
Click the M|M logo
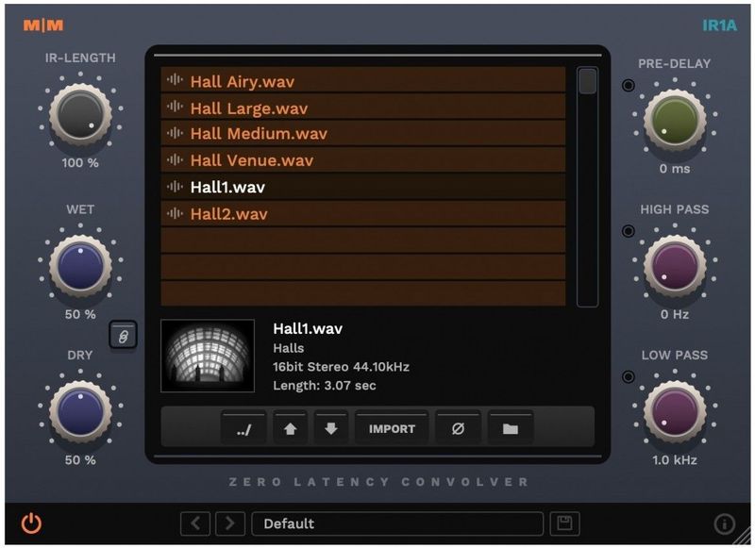pyautogui.click(x=43, y=25)
